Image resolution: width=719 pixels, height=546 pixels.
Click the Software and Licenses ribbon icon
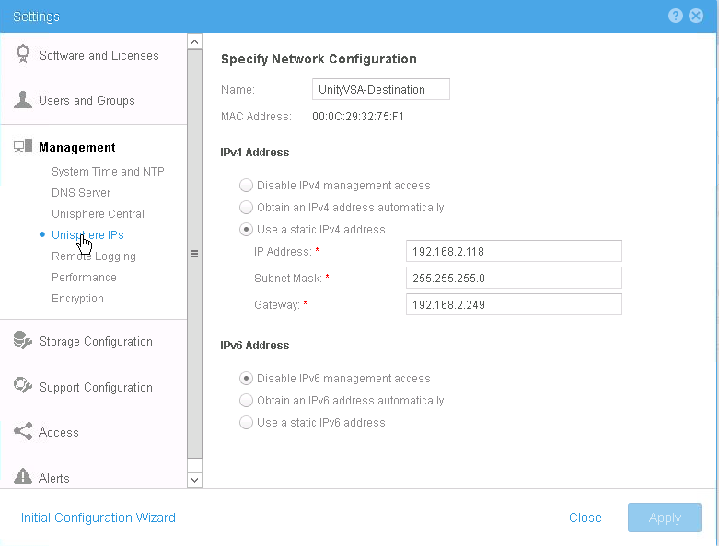click(x=23, y=55)
